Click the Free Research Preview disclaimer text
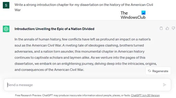The width and height of the screenshot is (176, 98). 73,95
